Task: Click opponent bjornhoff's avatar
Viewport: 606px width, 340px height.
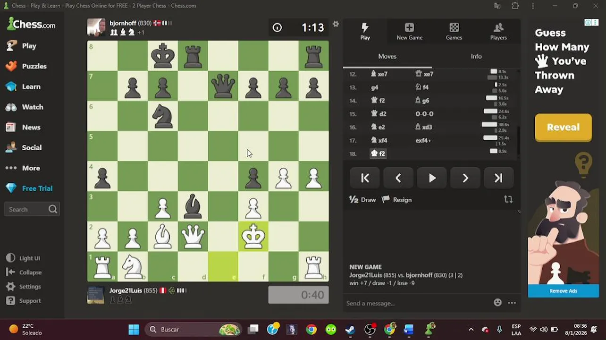Action: [x=96, y=27]
